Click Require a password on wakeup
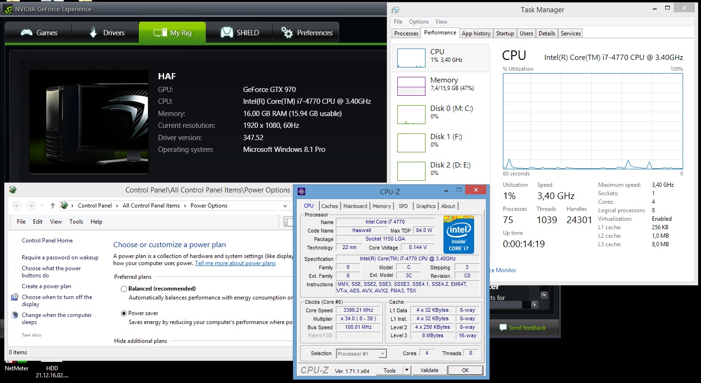 tap(60, 258)
